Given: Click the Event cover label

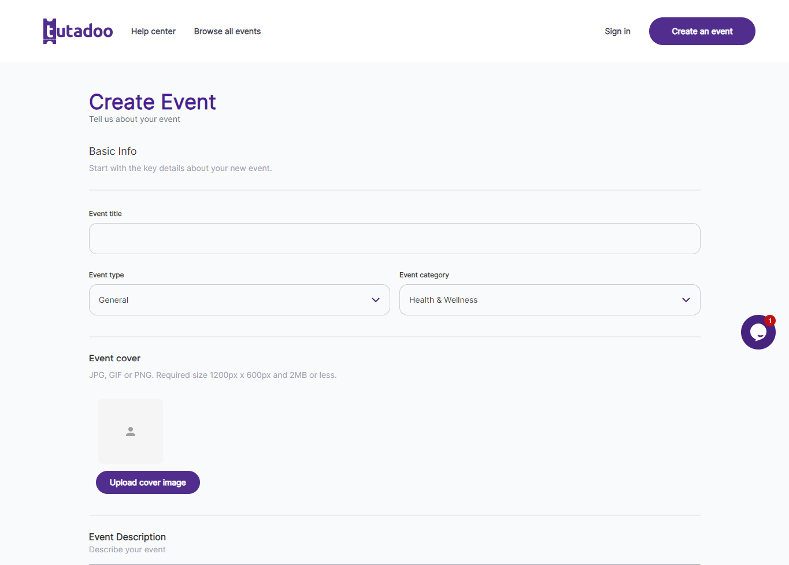Looking at the screenshot, I should pos(114,358).
